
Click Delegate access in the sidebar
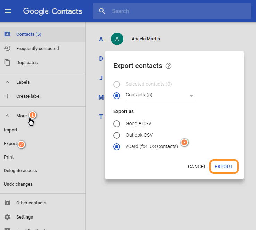pos(20,170)
